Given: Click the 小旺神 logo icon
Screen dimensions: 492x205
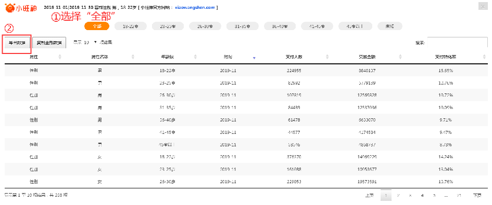Looking at the screenshot, I should point(10,7).
